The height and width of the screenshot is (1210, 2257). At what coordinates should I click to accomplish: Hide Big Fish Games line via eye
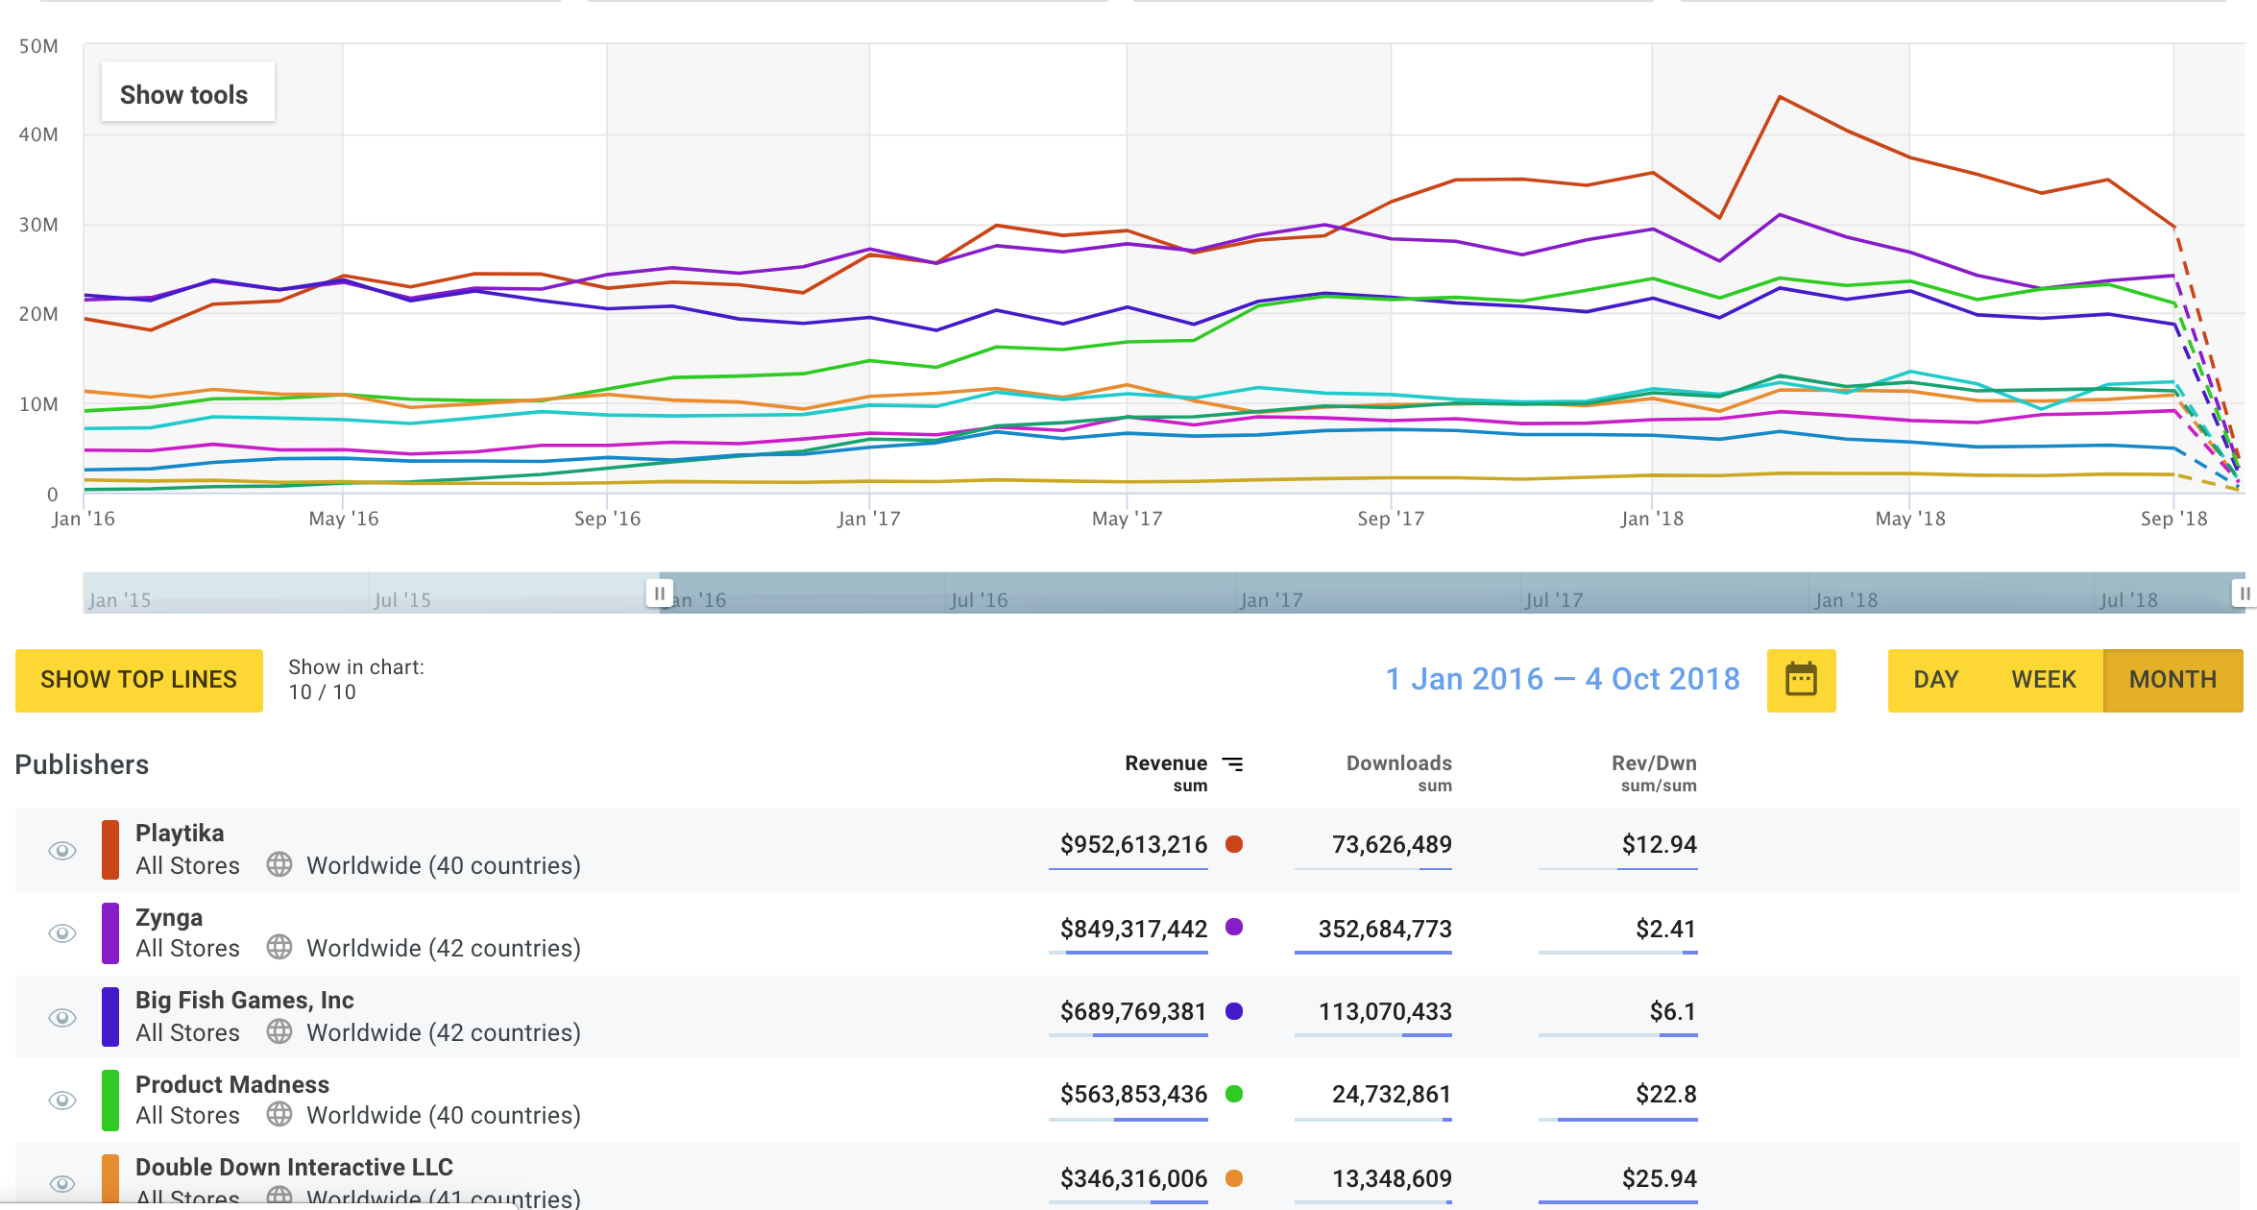[x=62, y=1018]
